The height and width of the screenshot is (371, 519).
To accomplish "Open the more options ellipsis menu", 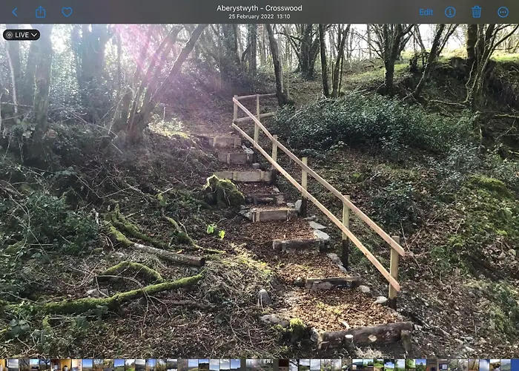I will [503, 13].
